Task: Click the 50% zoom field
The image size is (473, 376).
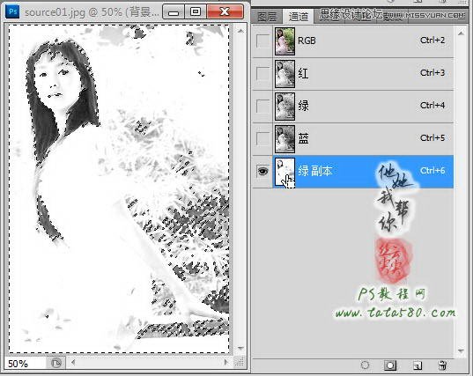Action: tap(26, 364)
